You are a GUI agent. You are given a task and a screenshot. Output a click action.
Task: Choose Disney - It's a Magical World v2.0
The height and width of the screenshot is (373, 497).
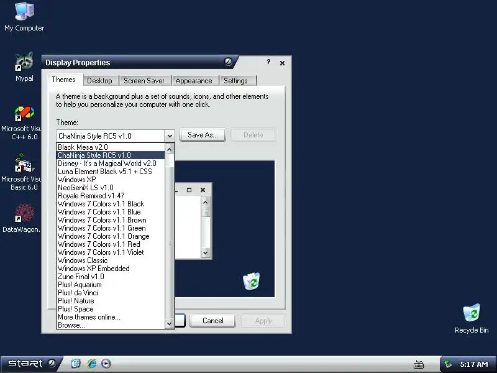pyautogui.click(x=111, y=163)
